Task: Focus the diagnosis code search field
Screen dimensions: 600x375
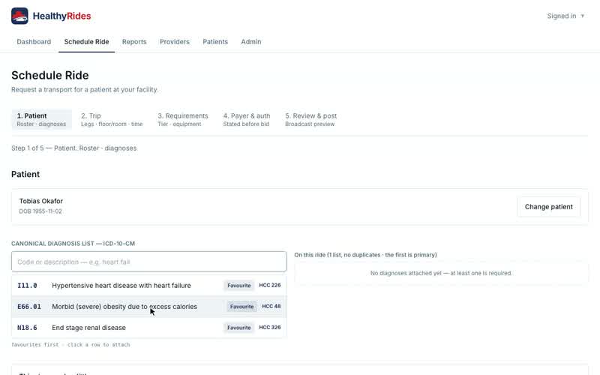Action: tap(148, 262)
